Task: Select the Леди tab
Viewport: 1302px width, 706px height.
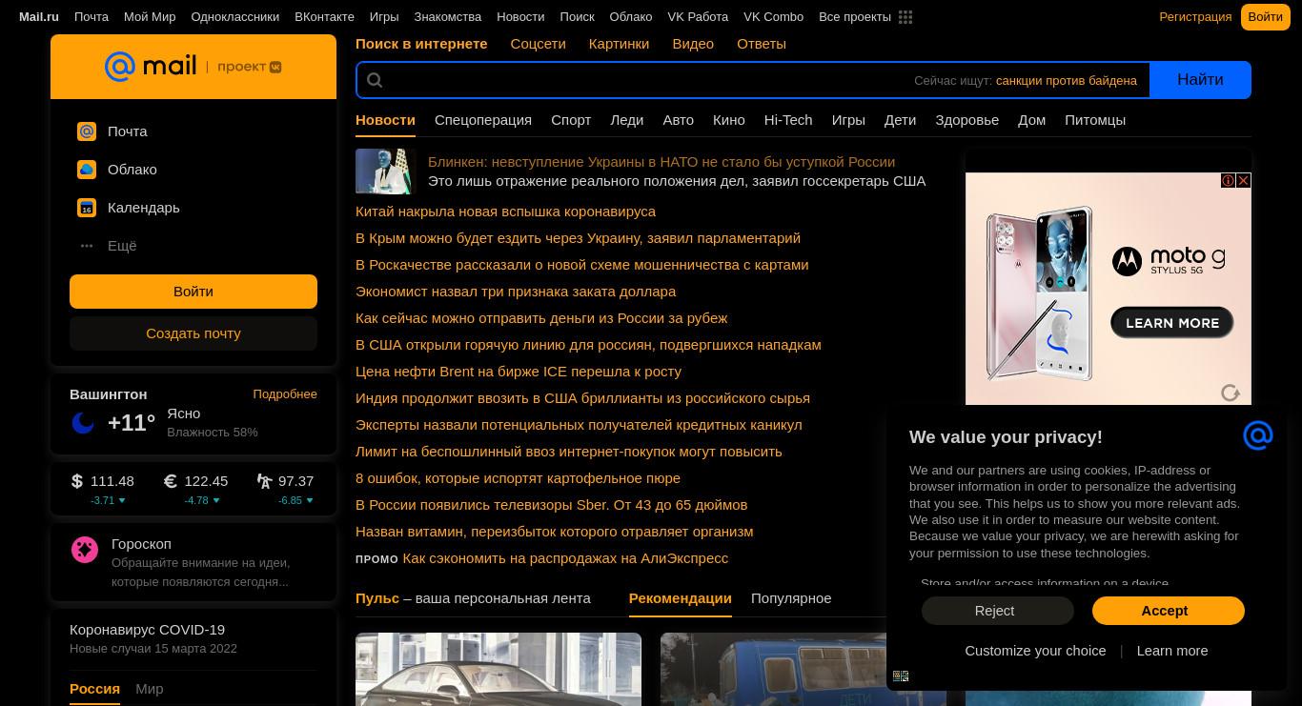Action: coord(626,120)
